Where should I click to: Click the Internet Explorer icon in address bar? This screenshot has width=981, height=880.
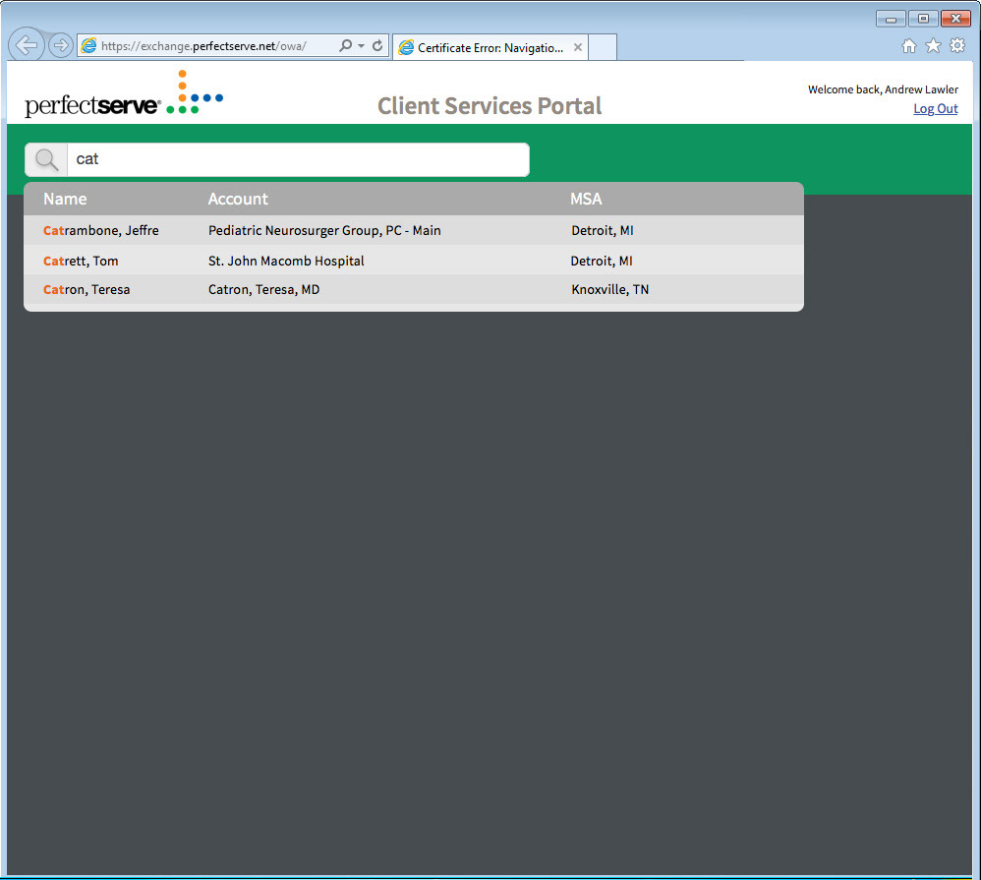[x=89, y=45]
